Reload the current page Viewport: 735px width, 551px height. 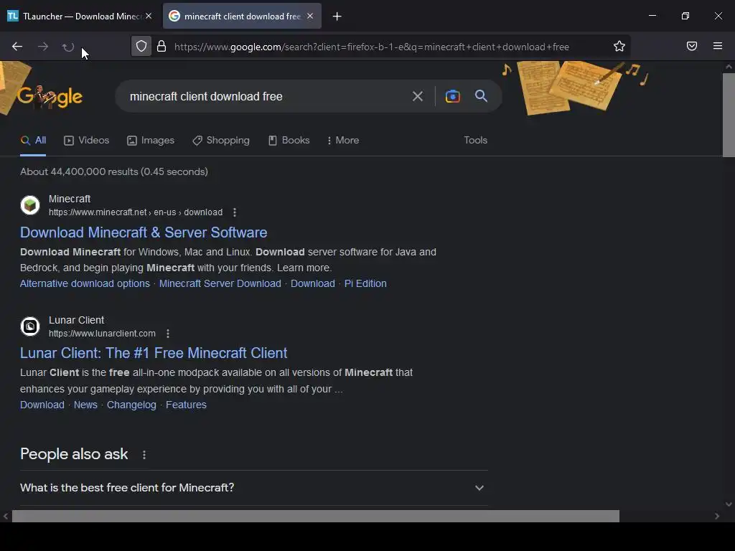click(68, 47)
